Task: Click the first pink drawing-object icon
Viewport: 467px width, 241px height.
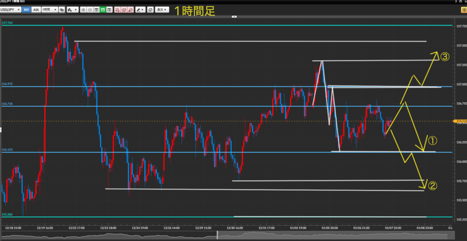Action: (x=118, y=10)
